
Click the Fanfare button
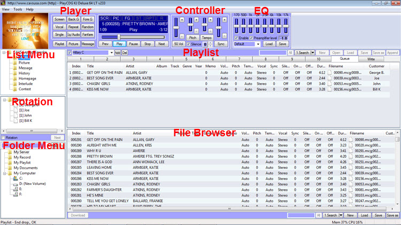point(88,34)
